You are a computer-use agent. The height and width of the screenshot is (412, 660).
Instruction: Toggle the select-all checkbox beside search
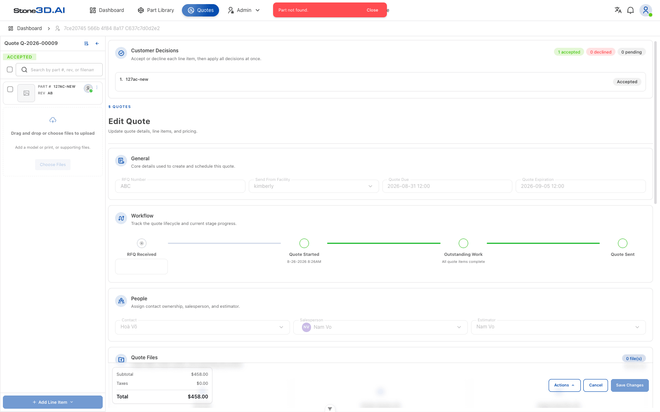pyautogui.click(x=10, y=70)
